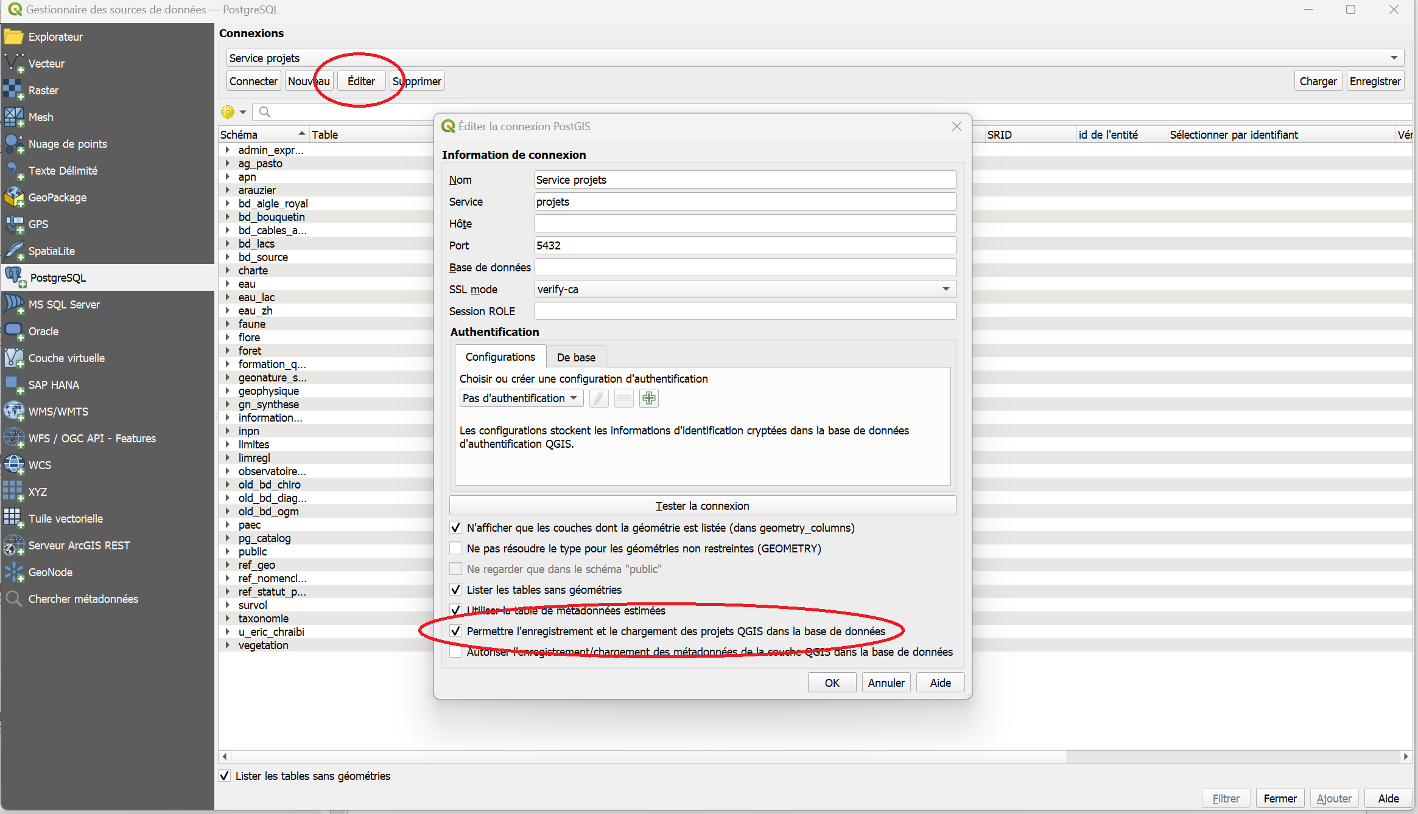Expand the public schema node
Image resolution: width=1418 pixels, height=814 pixels.
point(227,551)
